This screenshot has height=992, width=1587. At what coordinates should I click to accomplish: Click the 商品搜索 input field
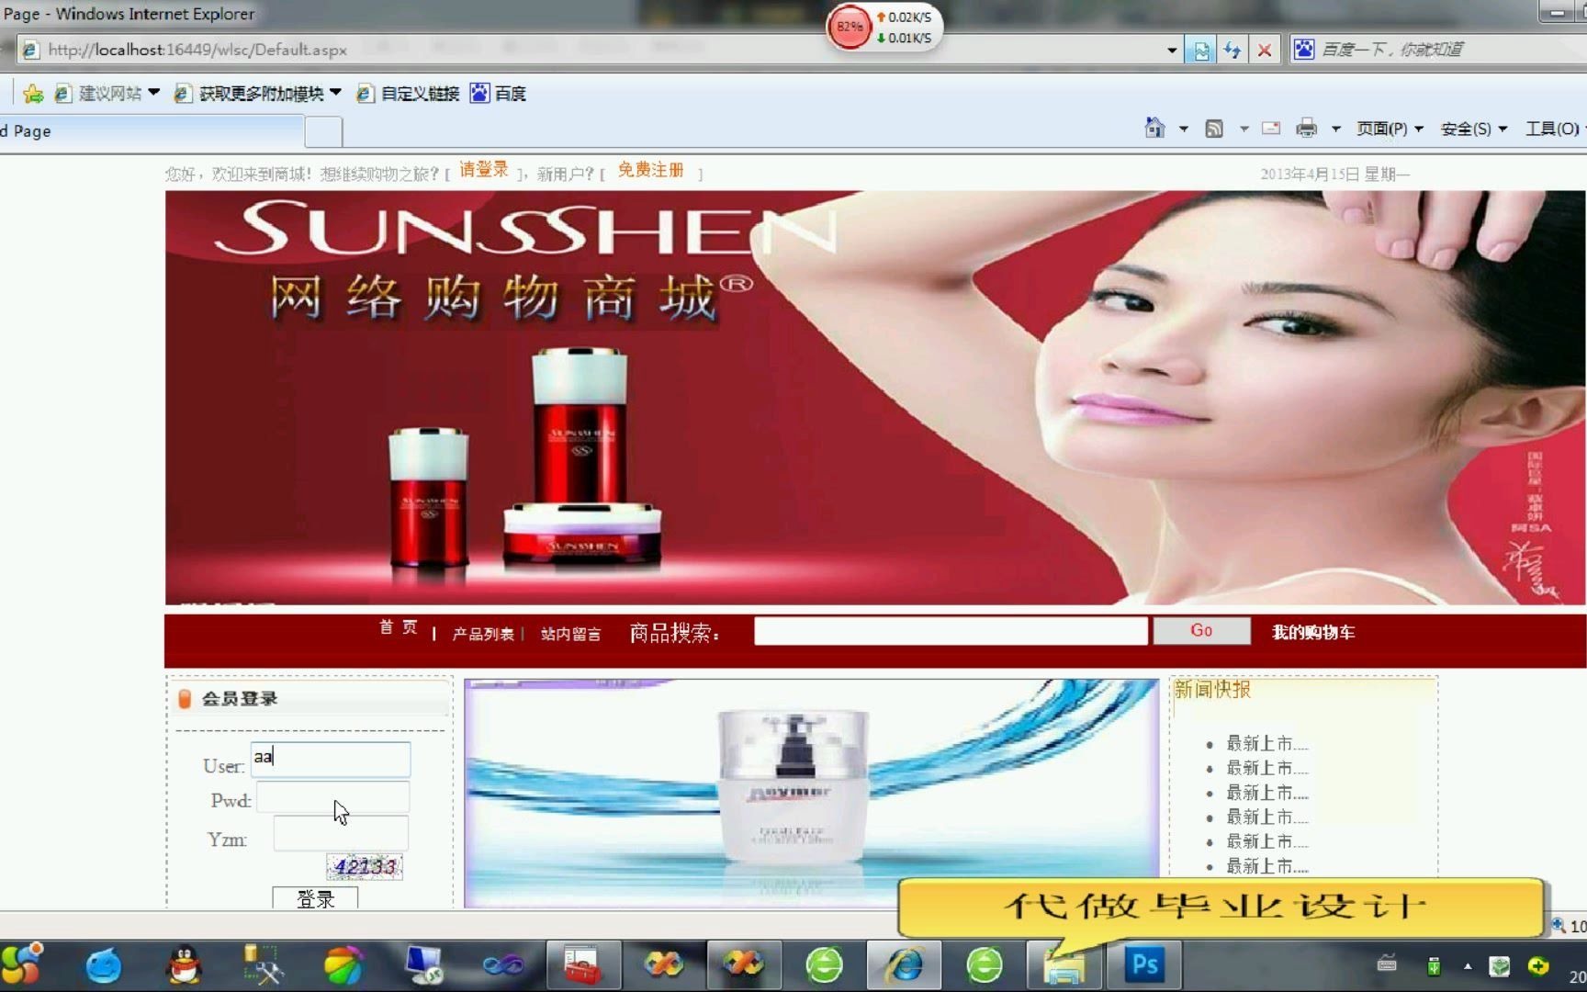click(x=951, y=631)
